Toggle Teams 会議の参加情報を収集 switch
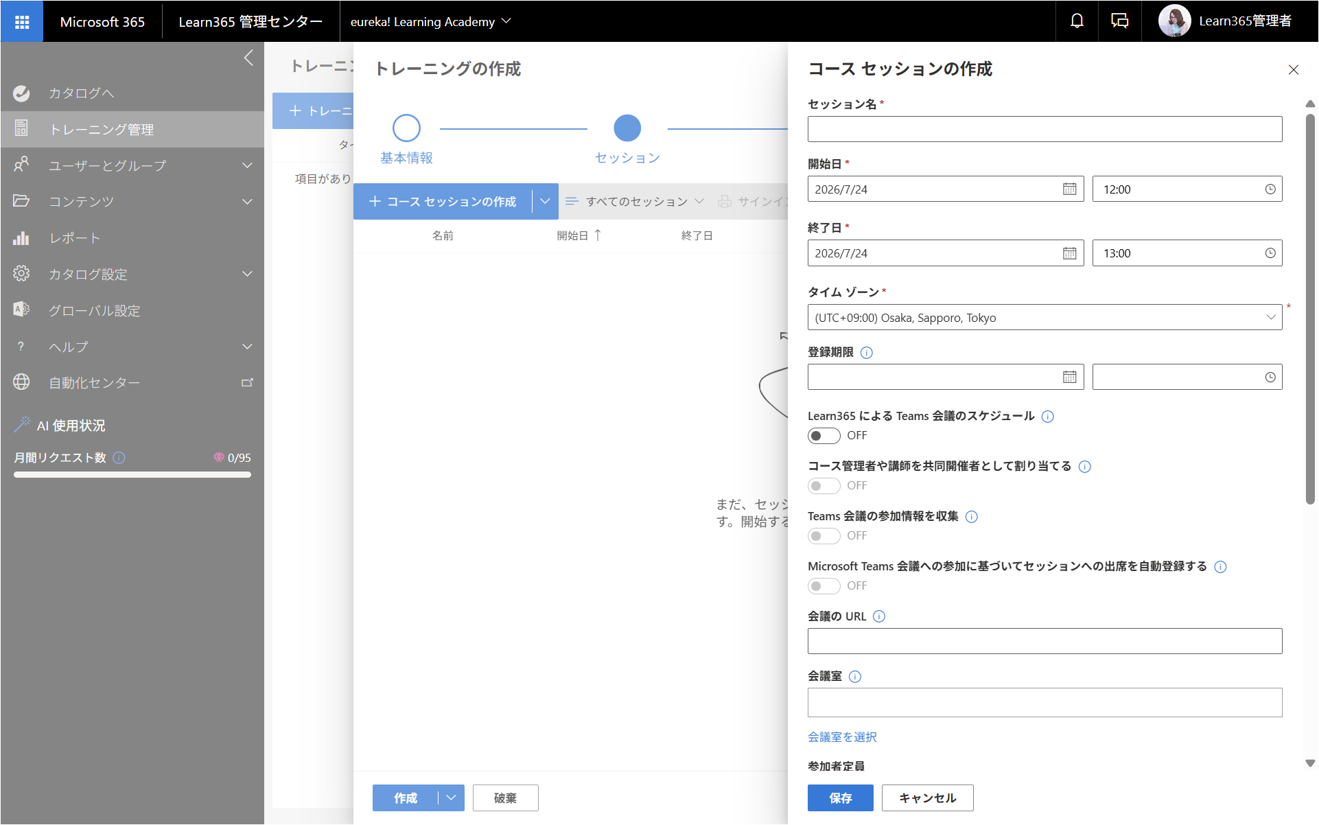The height and width of the screenshot is (825, 1319). [824, 536]
